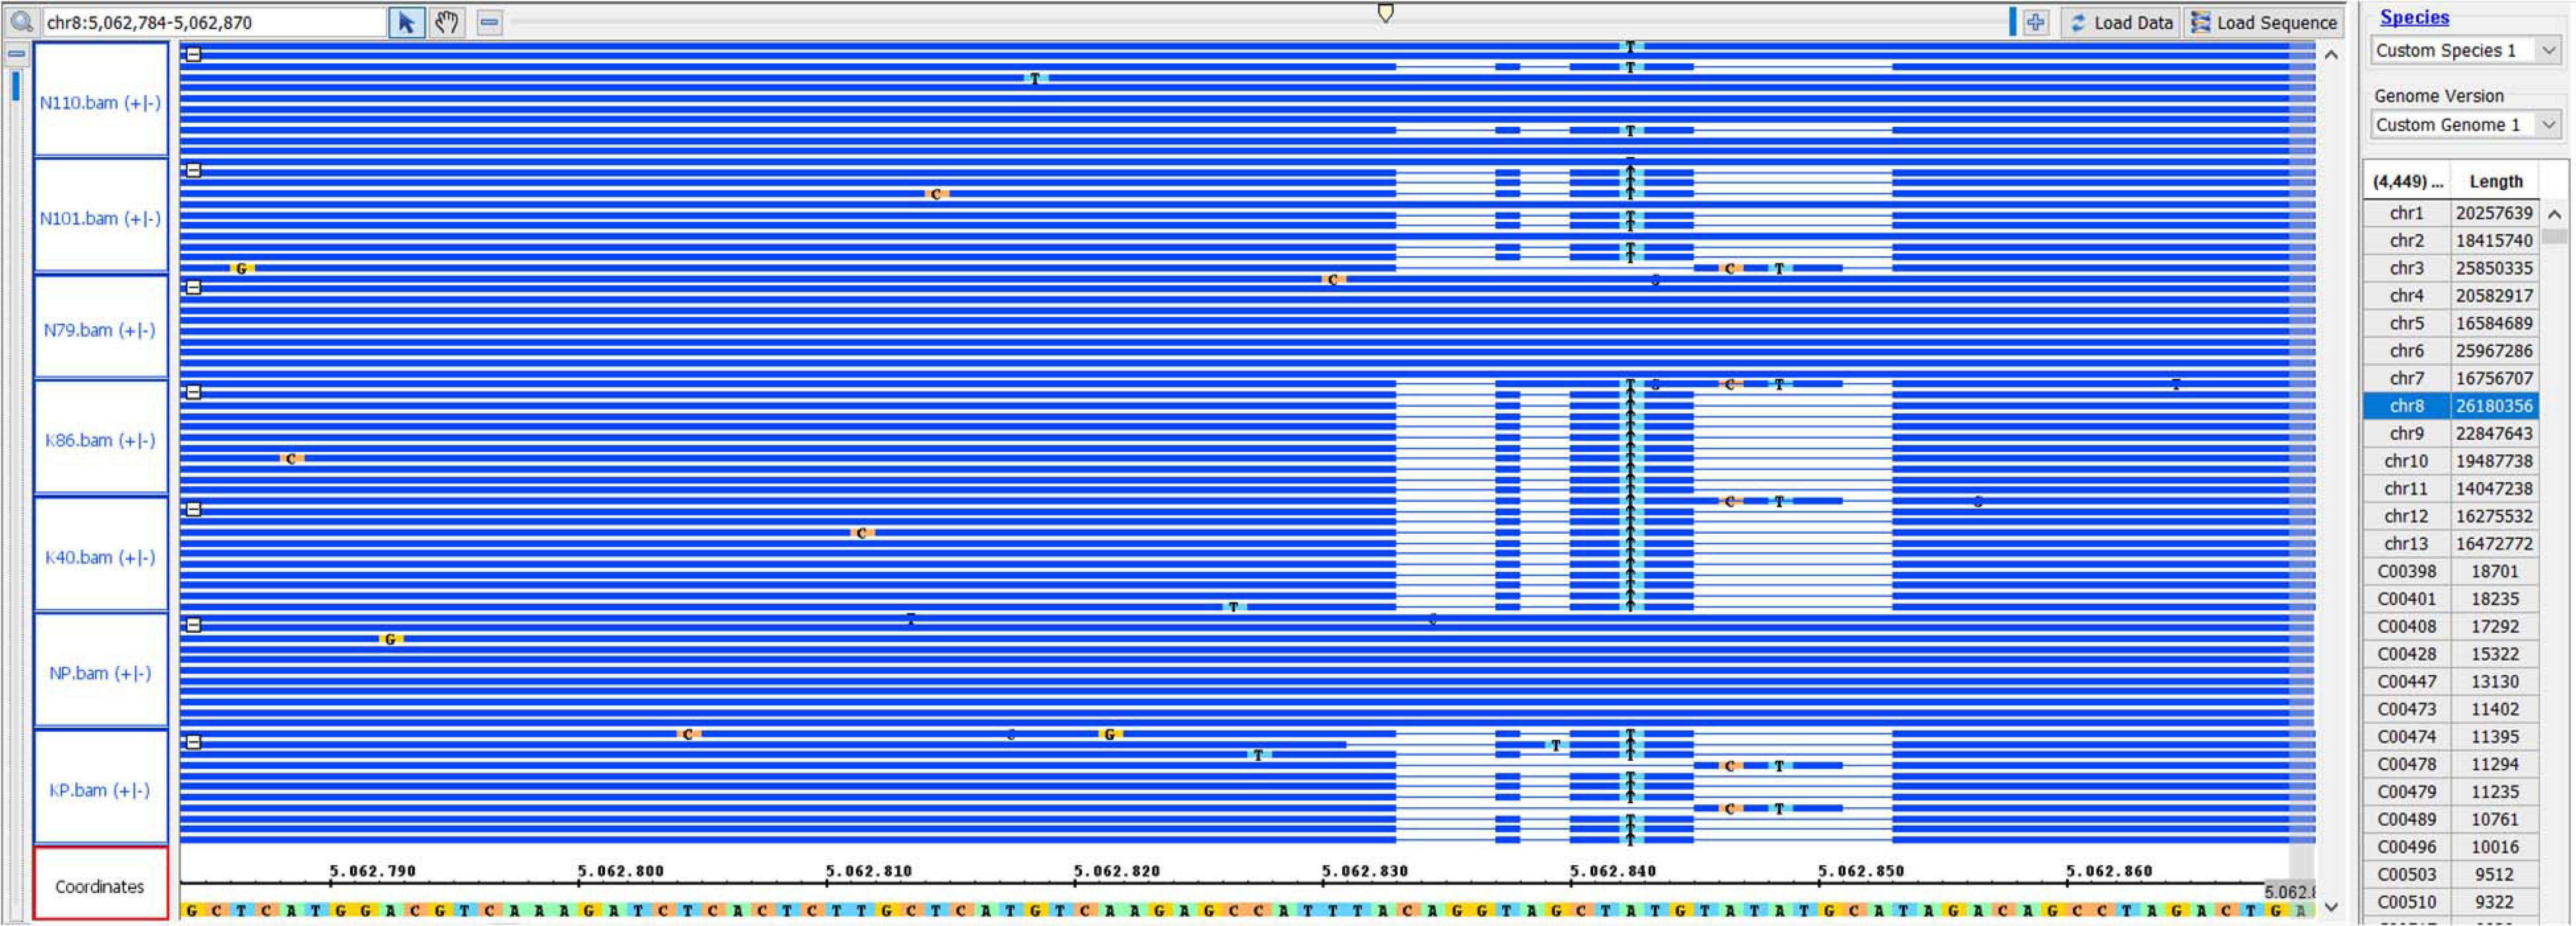Select scaffold C00473 row
2576x926 pixels.
pyautogui.click(x=2451, y=709)
